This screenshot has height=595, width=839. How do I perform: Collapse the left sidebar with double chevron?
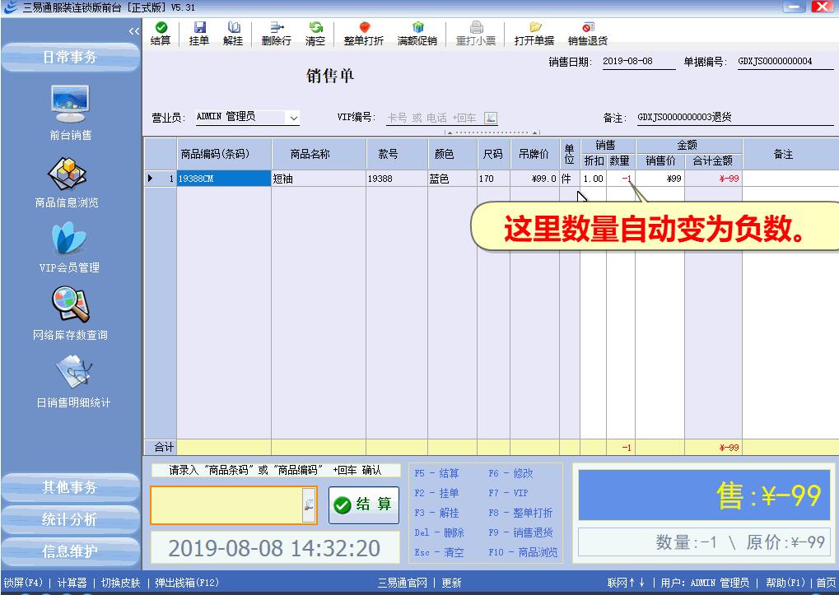point(133,31)
